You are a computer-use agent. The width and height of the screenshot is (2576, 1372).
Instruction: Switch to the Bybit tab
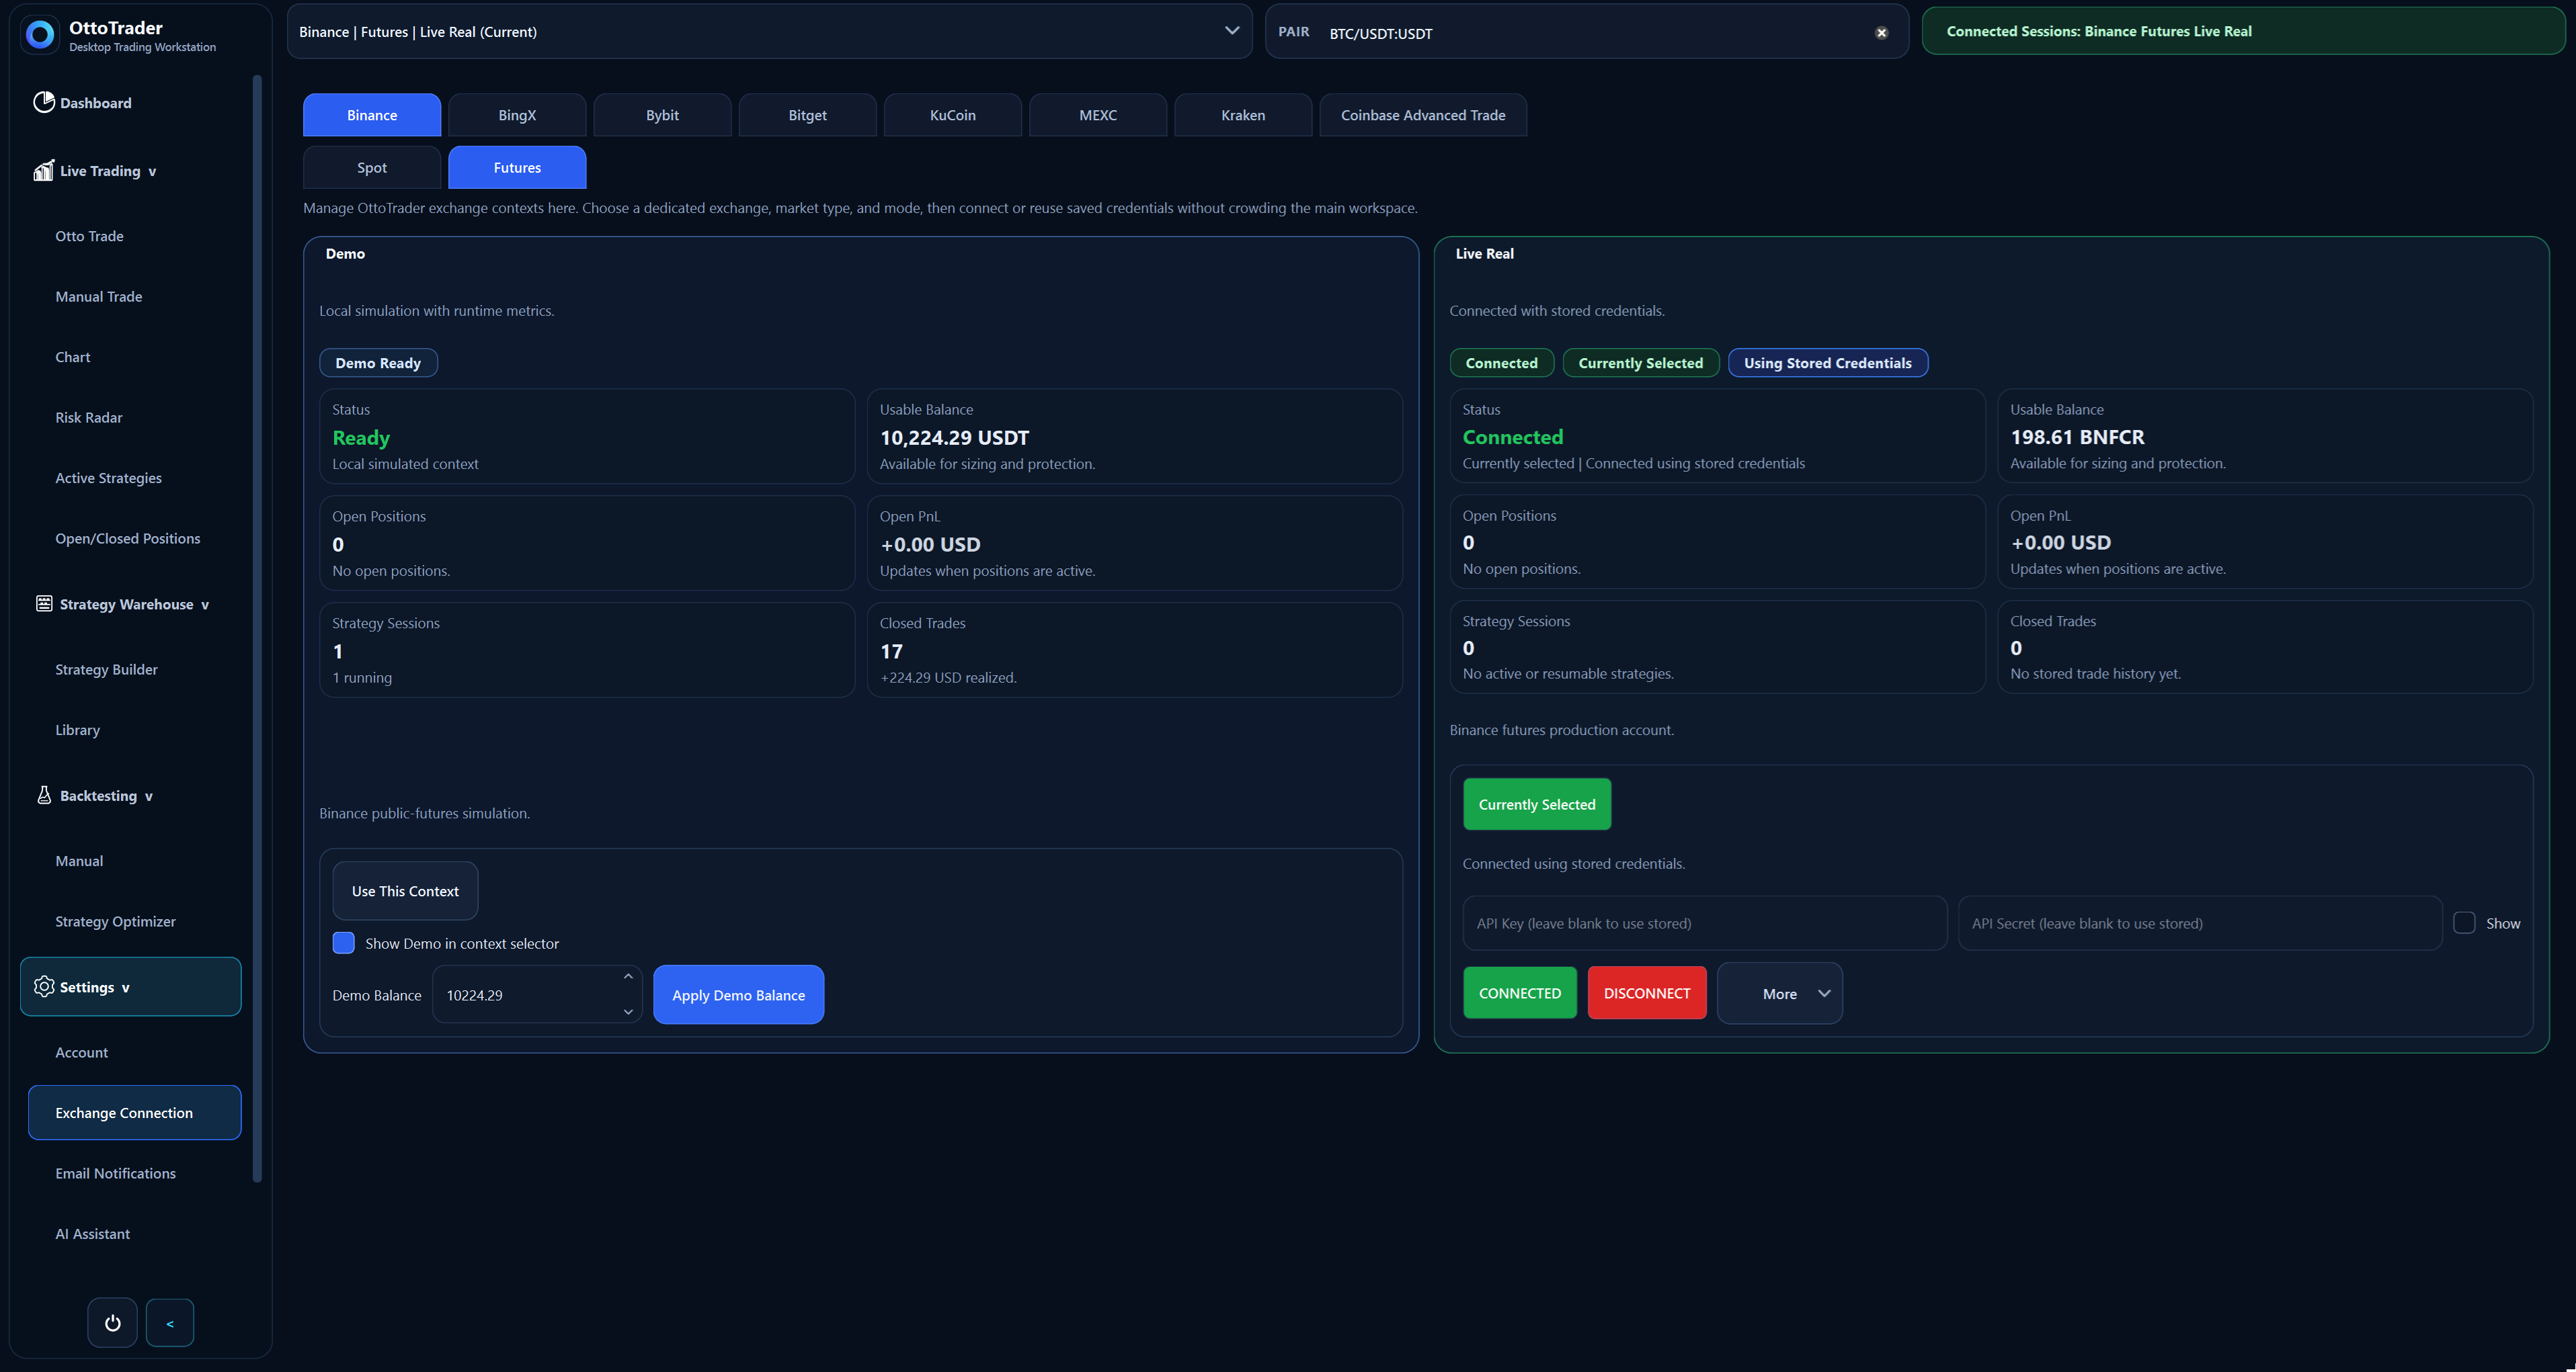[x=662, y=115]
